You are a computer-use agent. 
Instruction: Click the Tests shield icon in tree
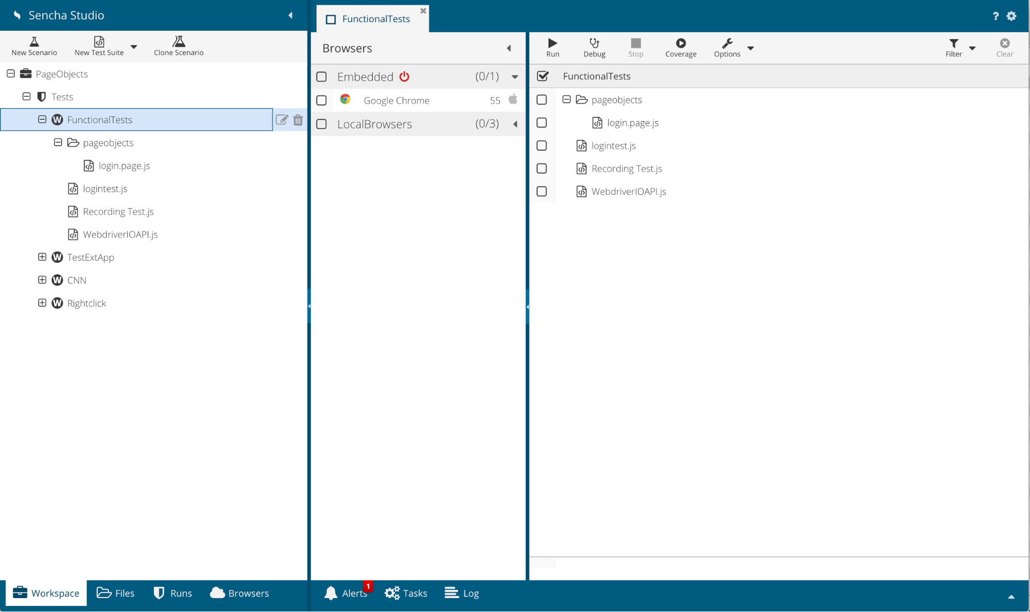42,96
